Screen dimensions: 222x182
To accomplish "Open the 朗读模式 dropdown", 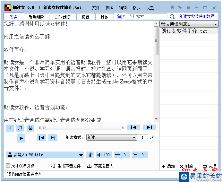I will click(x=112, y=137).
